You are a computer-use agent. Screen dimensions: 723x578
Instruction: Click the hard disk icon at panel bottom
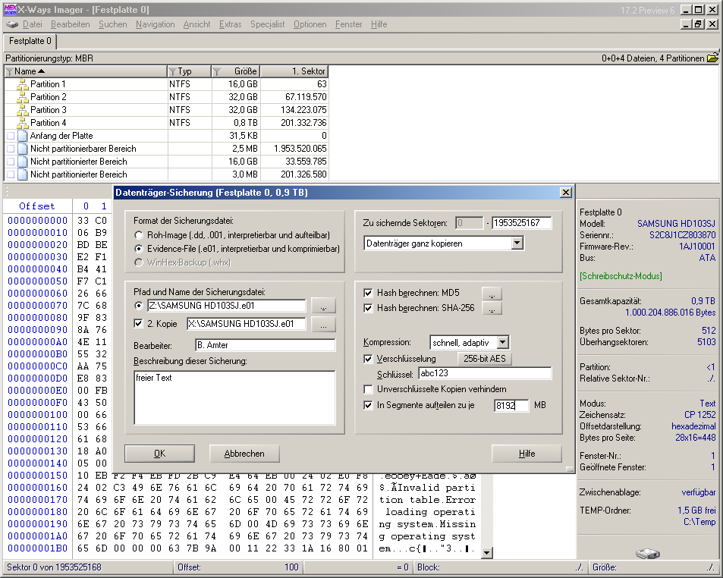[x=647, y=553]
